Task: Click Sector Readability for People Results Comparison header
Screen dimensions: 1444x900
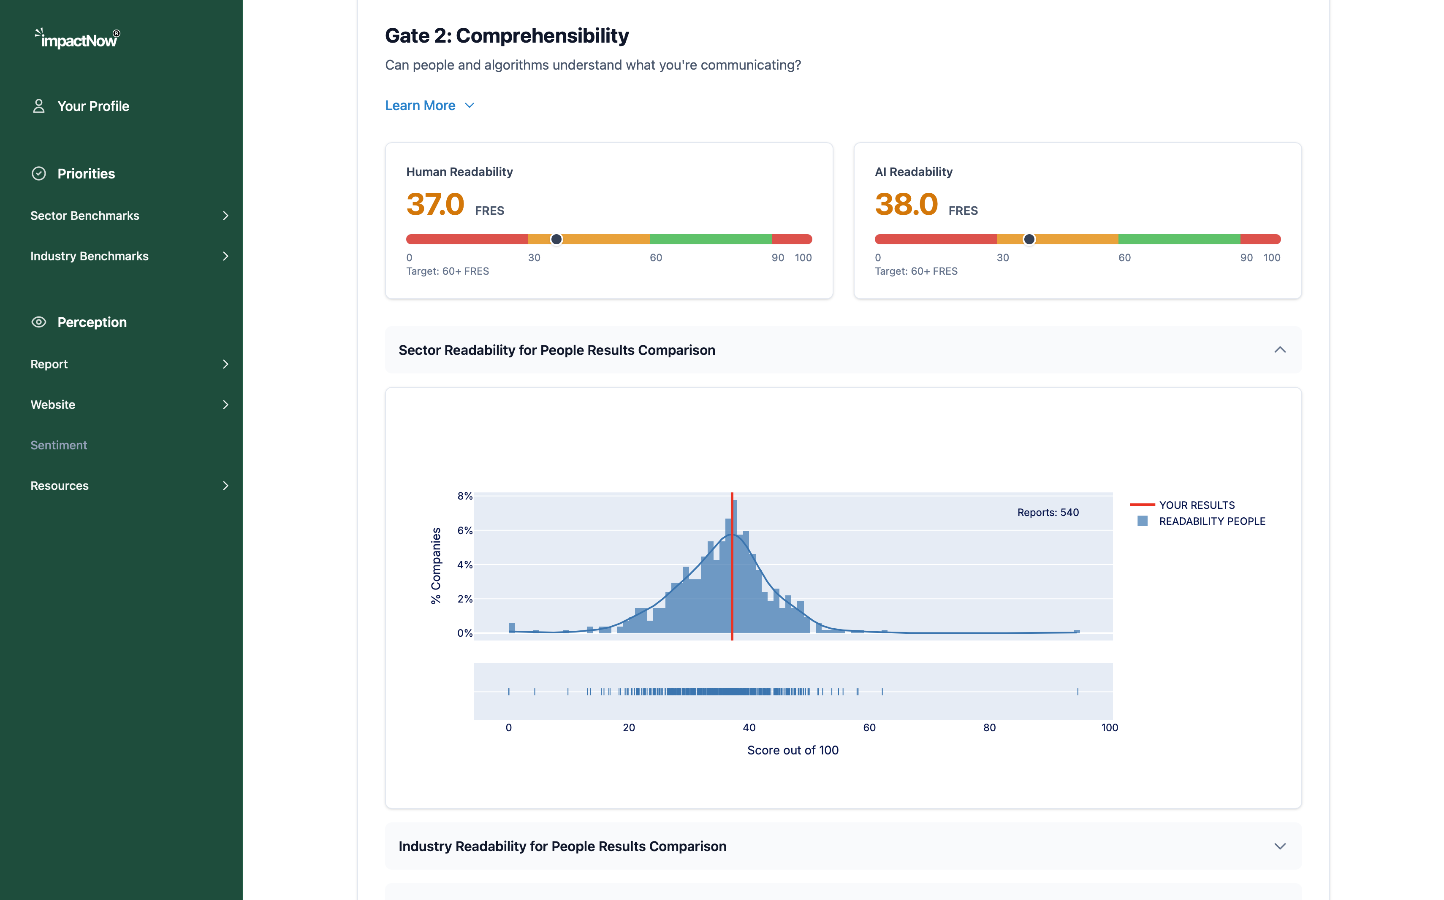Action: point(843,350)
